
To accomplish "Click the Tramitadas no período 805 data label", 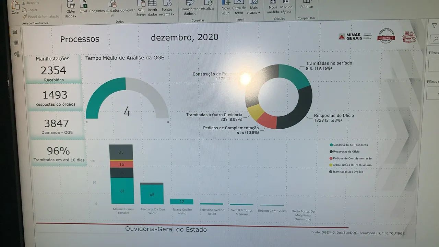I will 329,66.
